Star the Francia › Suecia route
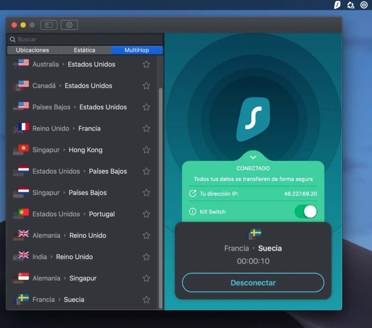Image resolution: width=372 pixels, height=328 pixels. (146, 300)
